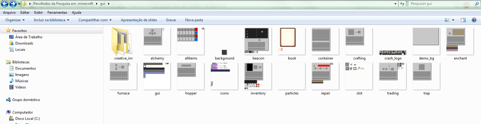
Task: Toggle the preview pane button
Action: (x=463, y=20)
